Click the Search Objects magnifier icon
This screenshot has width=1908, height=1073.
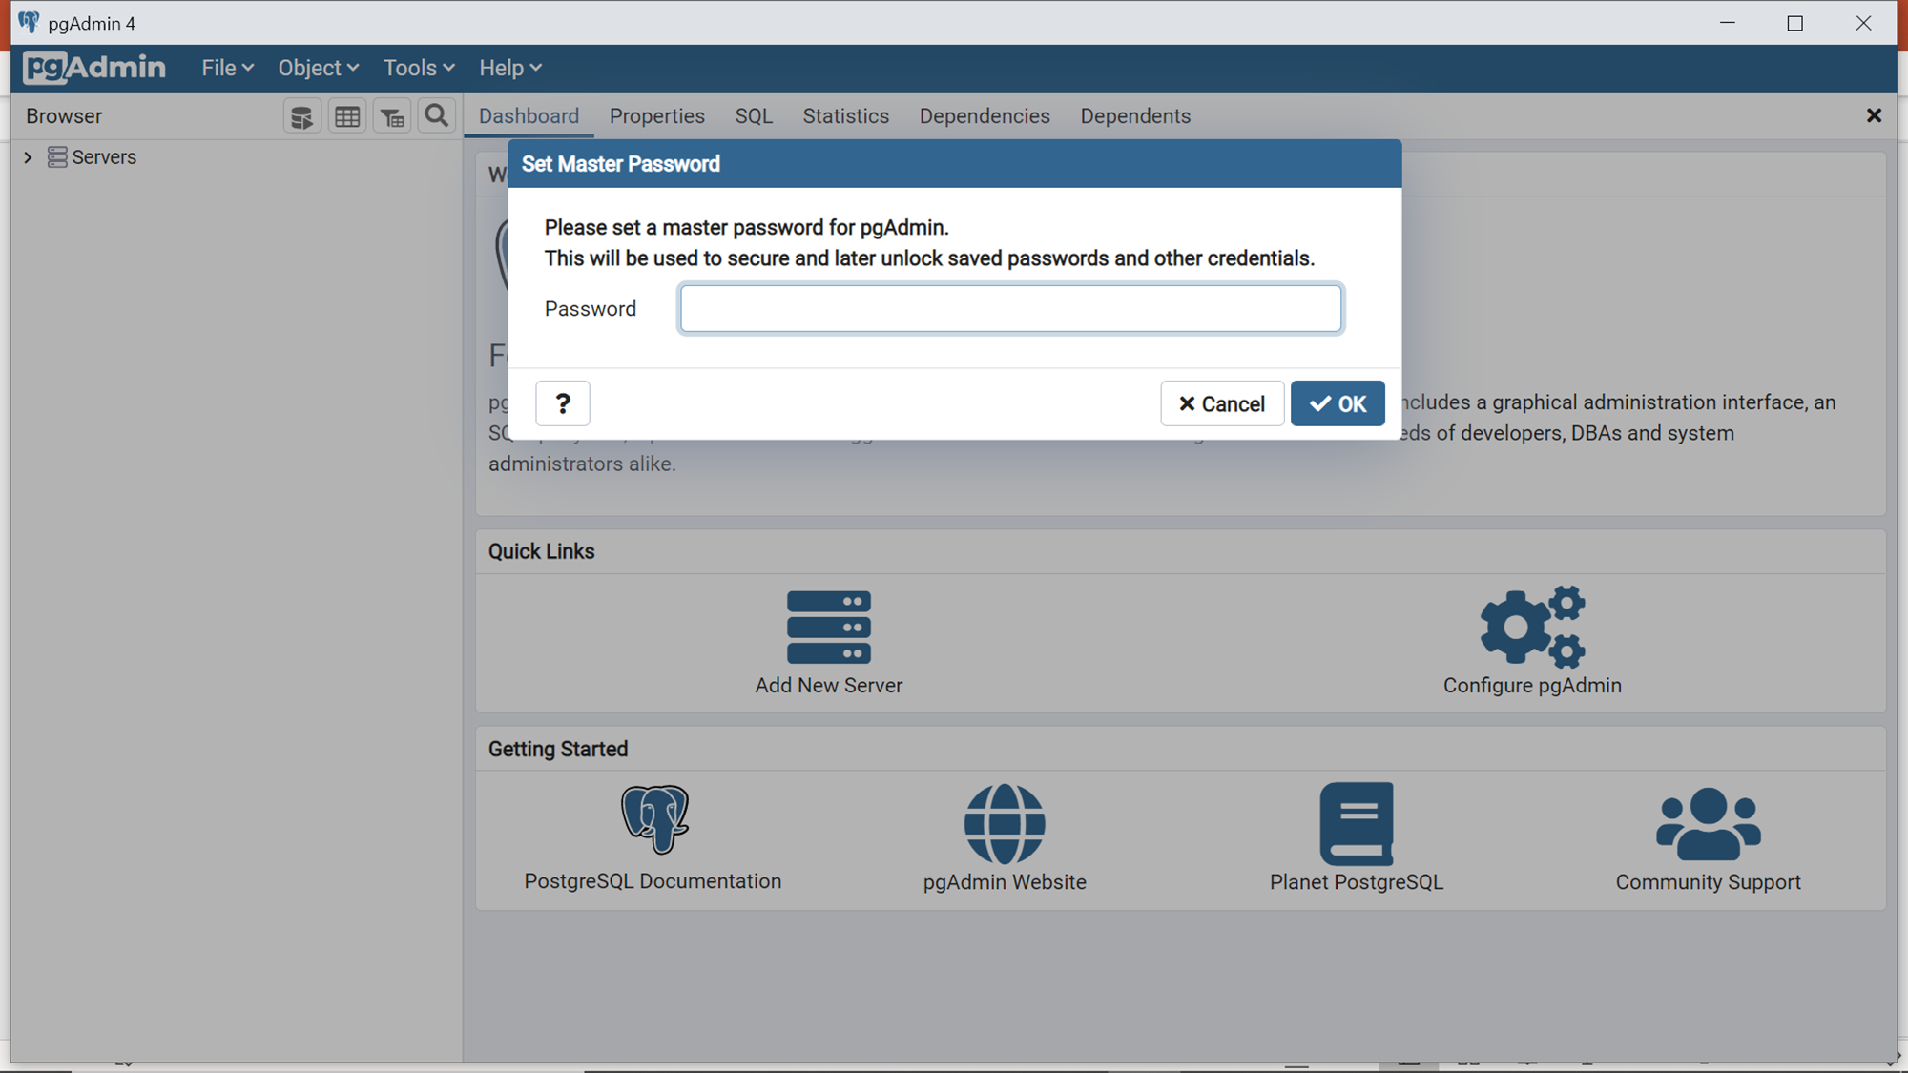click(x=437, y=116)
